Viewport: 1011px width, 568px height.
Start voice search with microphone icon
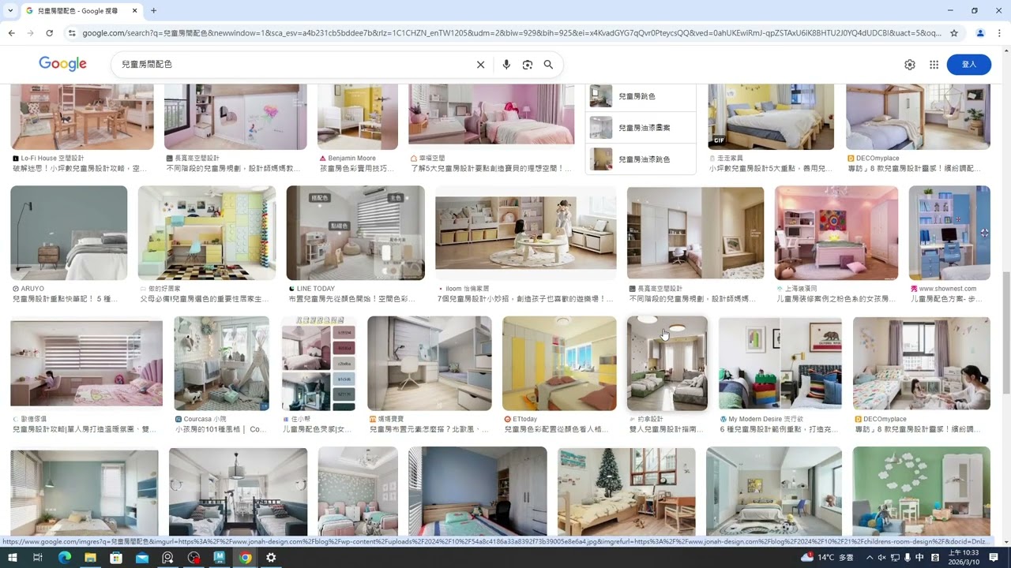coord(506,65)
